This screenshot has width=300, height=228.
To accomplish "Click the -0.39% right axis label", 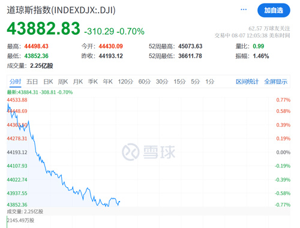I will click(x=283, y=179).
